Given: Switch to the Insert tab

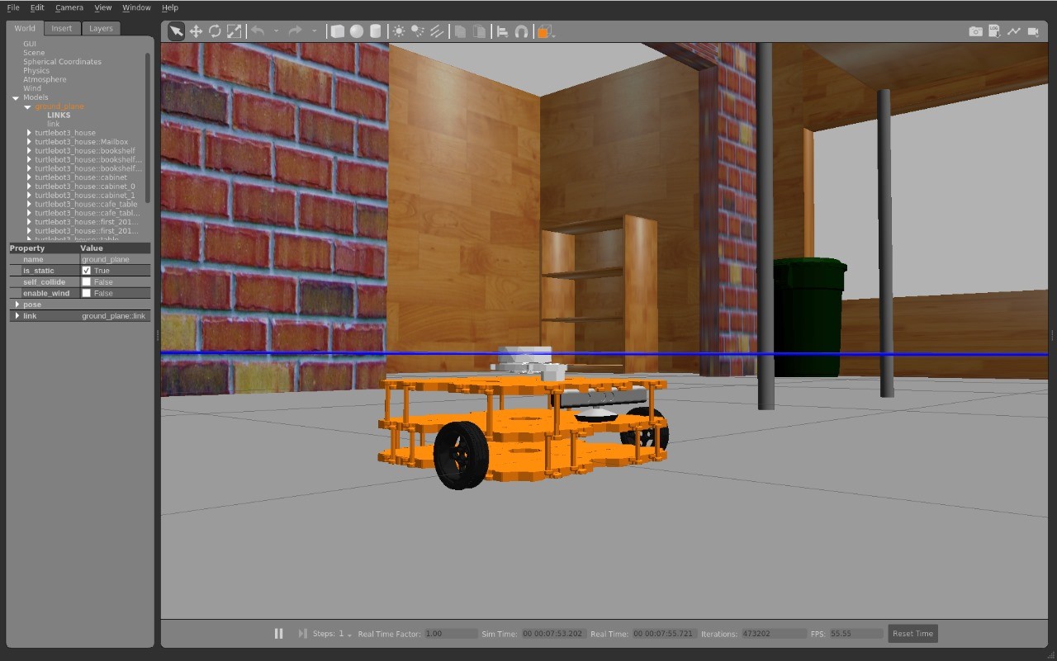Looking at the screenshot, I should click(x=62, y=28).
